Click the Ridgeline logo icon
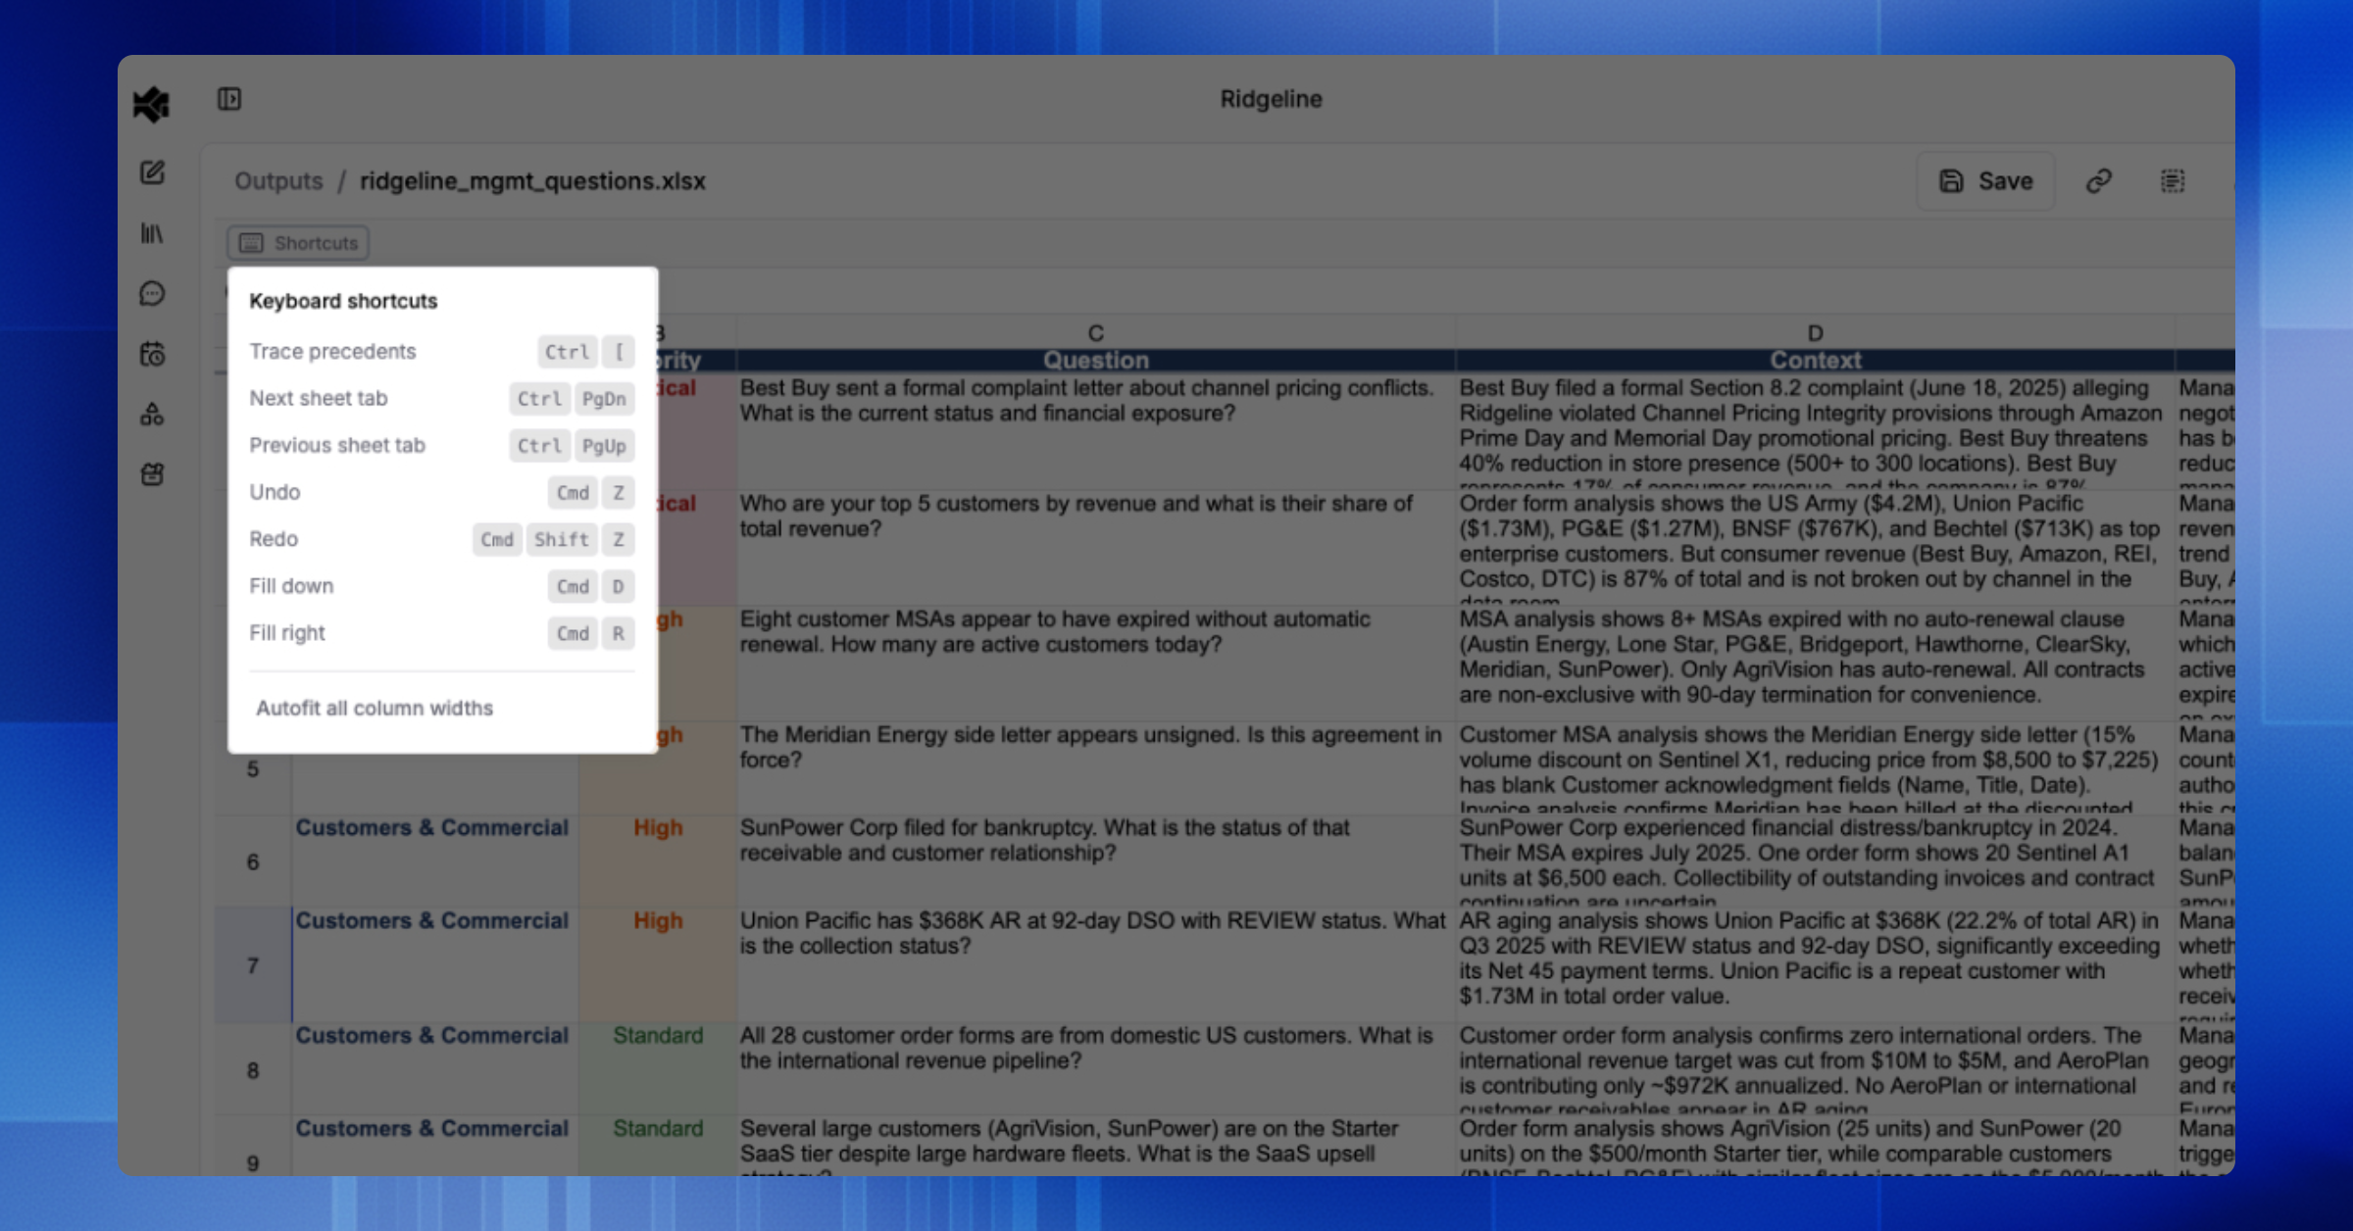 tap(152, 104)
